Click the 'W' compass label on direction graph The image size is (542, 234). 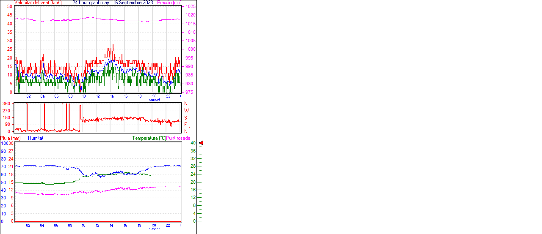tap(185, 111)
